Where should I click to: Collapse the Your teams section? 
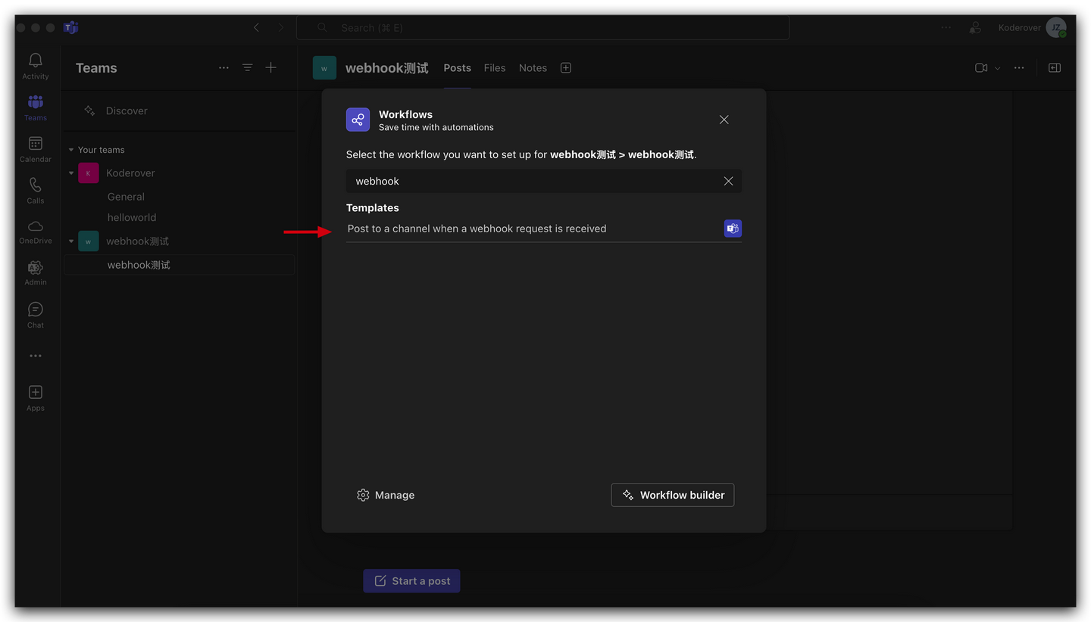71,149
